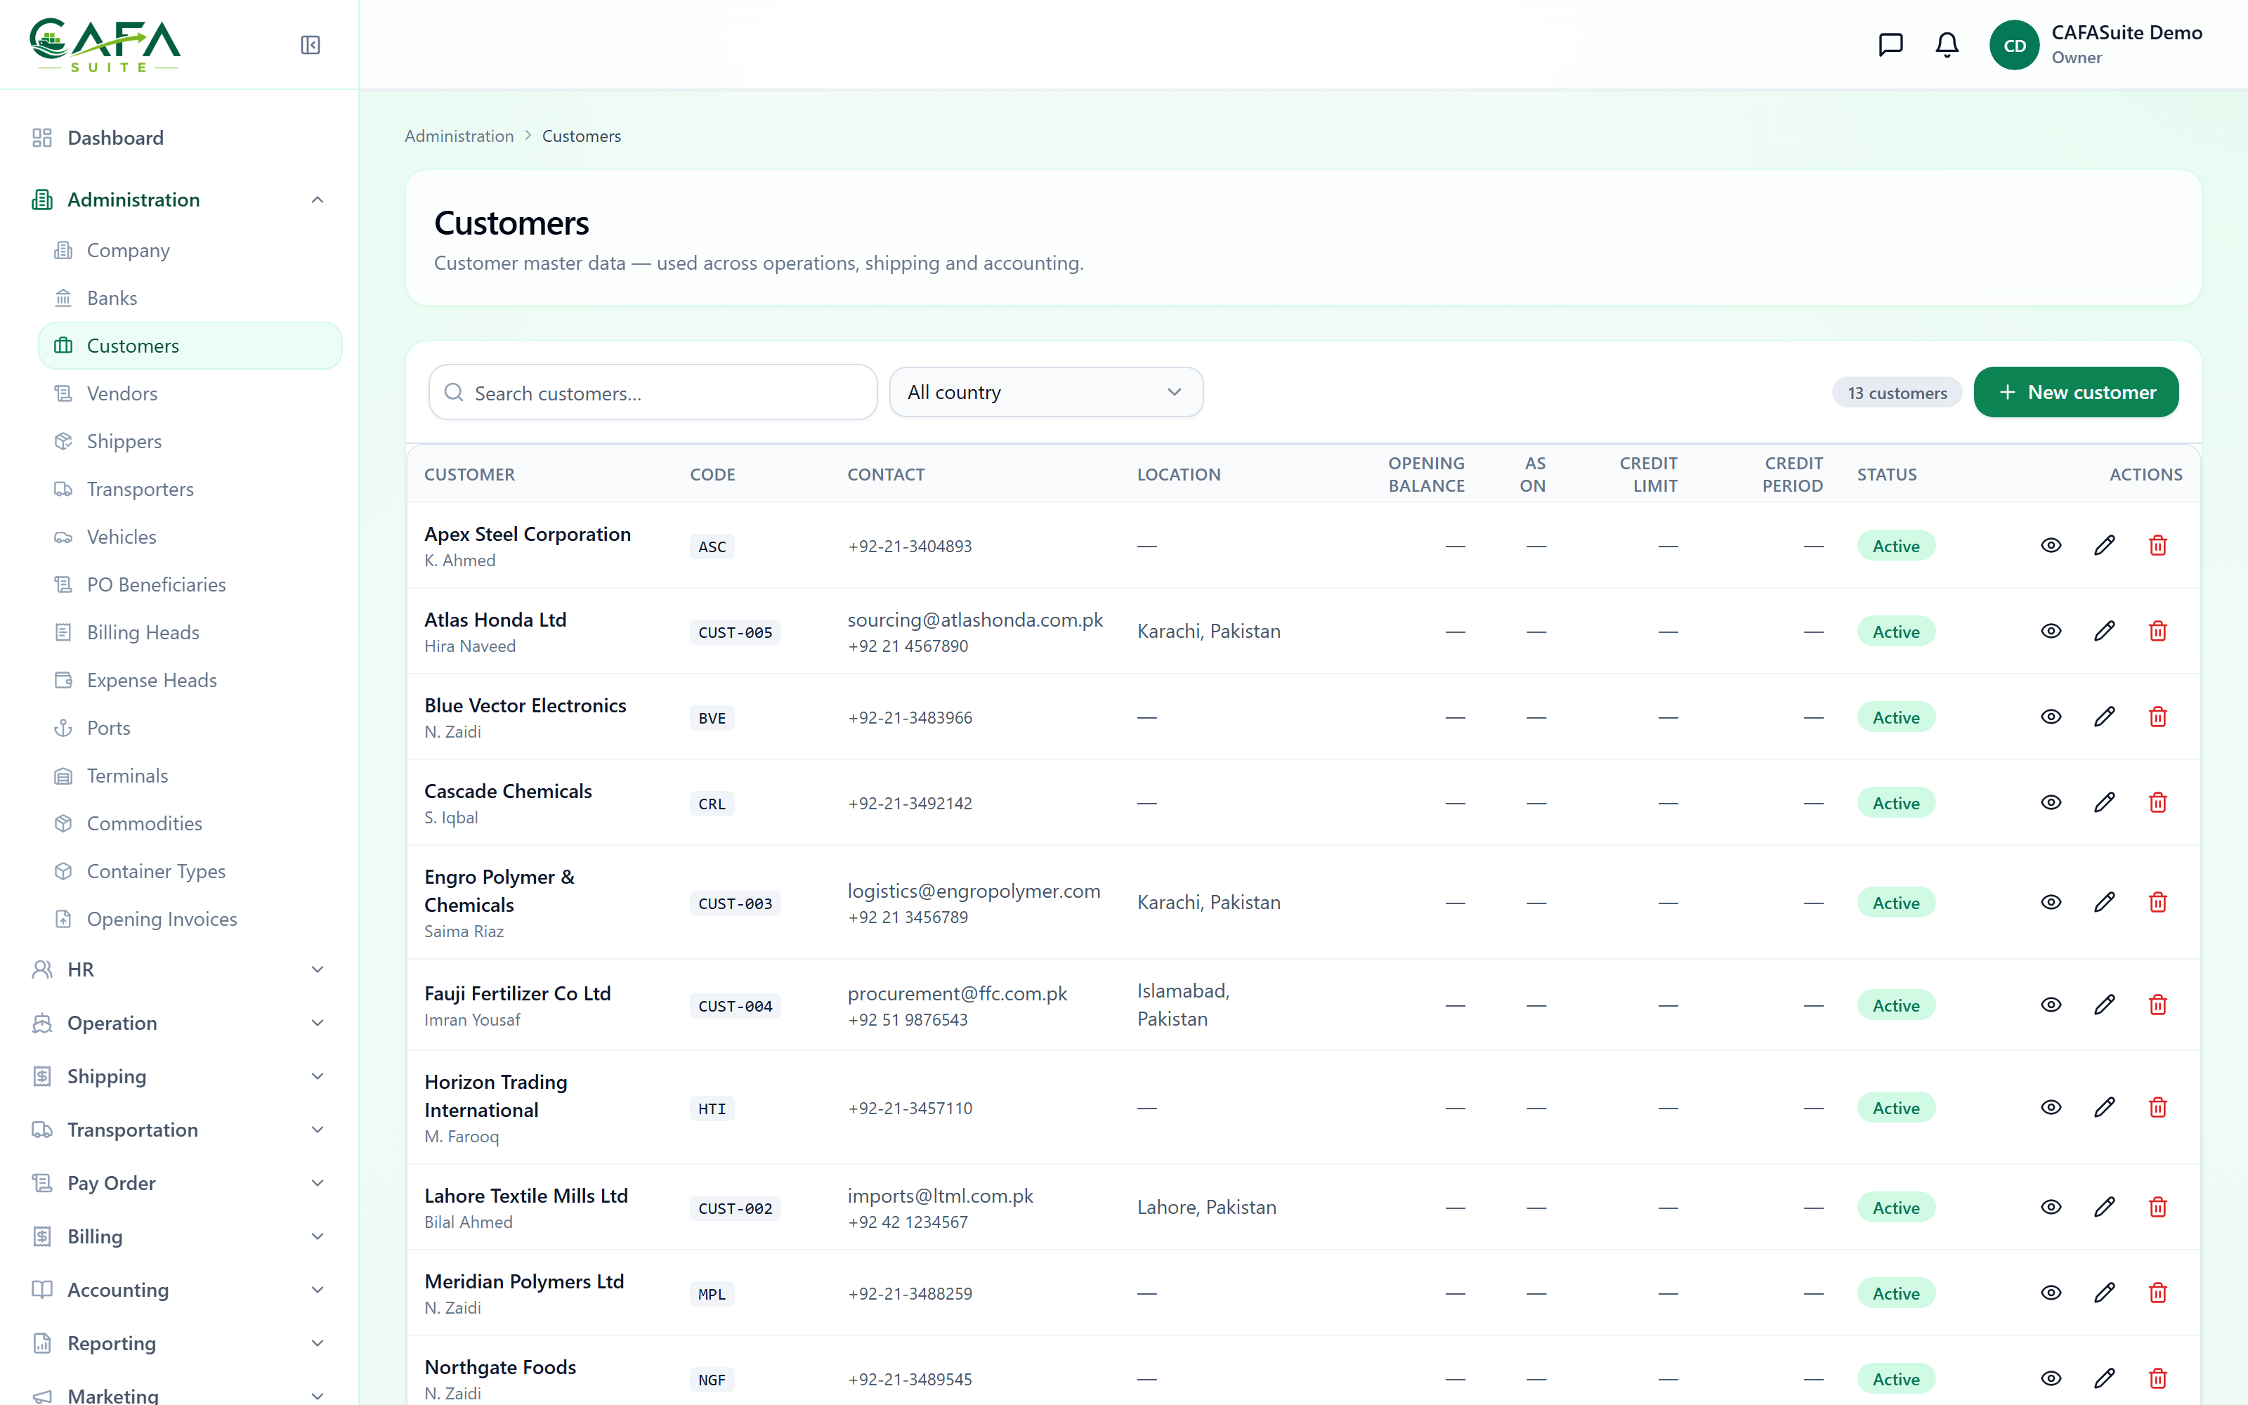The width and height of the screenshot is (2248, 1405).
Task: Delete Cascade Chemicals customer
Action: (2158, 802)
